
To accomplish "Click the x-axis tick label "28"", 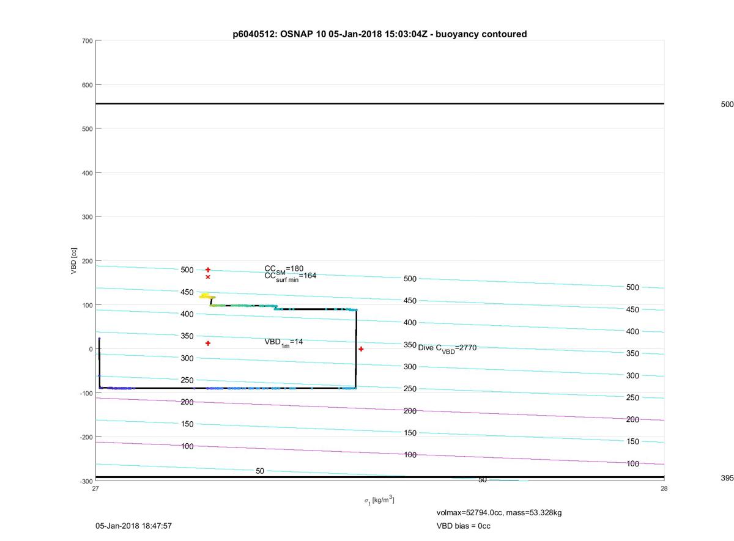I will [664, 488].
